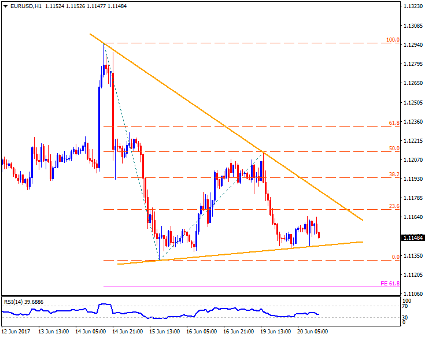Screen dimensions: 425x338
Task: Click the 1.11785 price scale value
Action: point(413,198)
